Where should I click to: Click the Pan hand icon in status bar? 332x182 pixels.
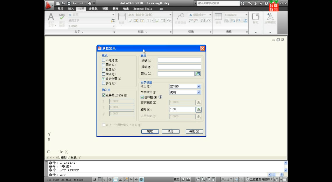point(198,179)
